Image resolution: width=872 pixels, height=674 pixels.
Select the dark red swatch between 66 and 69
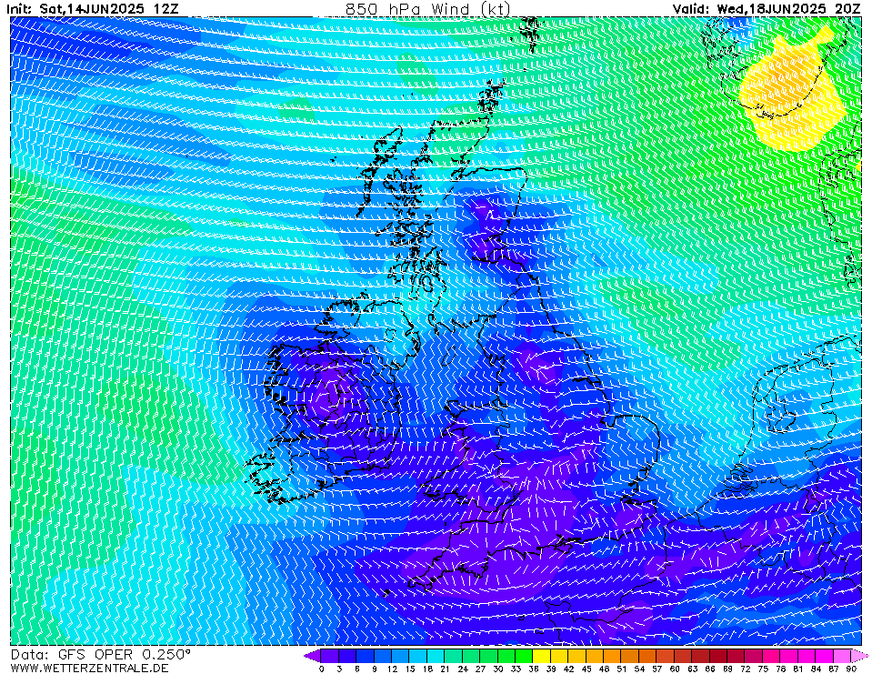tap(719, 656)
